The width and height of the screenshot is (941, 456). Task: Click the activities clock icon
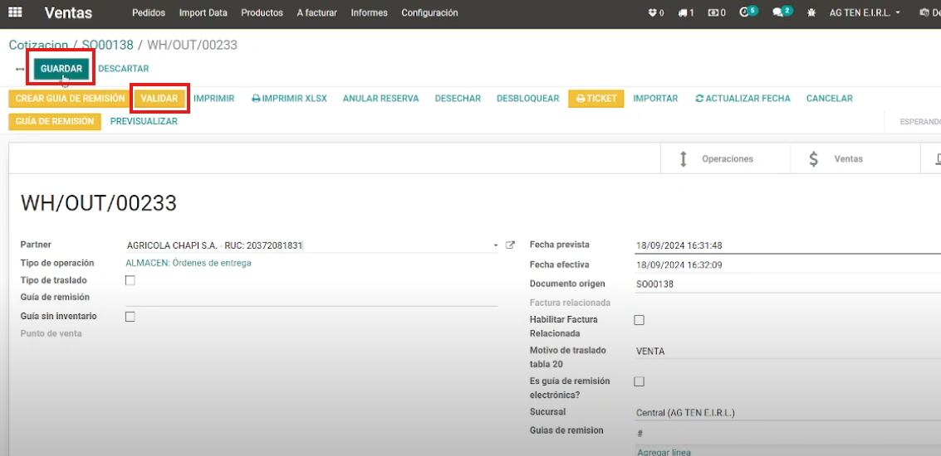[x=744, y=13]
